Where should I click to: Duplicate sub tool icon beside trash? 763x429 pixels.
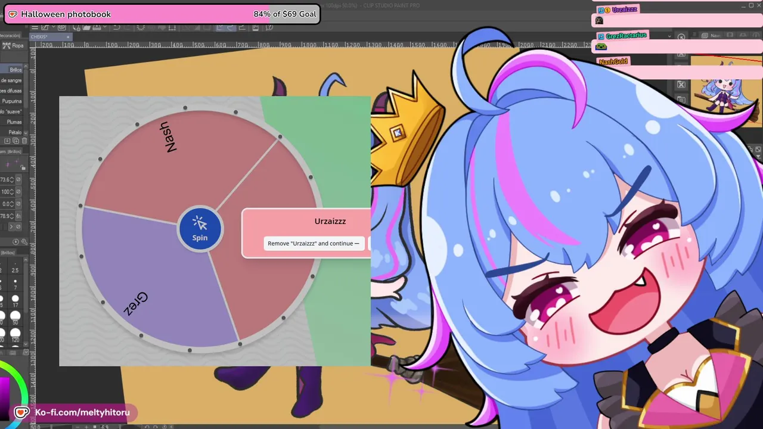[15, 141]
